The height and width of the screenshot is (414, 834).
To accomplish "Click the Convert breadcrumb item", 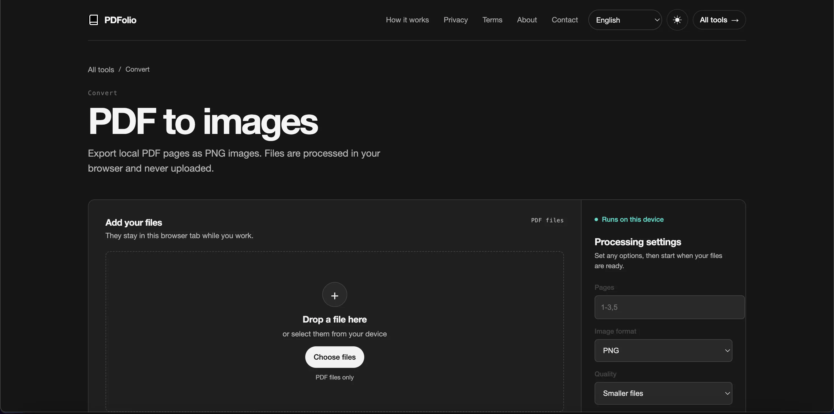I will [137, 69].
